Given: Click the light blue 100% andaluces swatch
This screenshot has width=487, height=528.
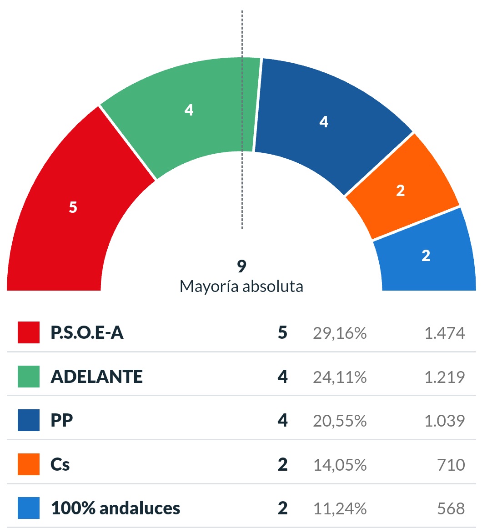Looking at the screenshot, I should point(29,508).
